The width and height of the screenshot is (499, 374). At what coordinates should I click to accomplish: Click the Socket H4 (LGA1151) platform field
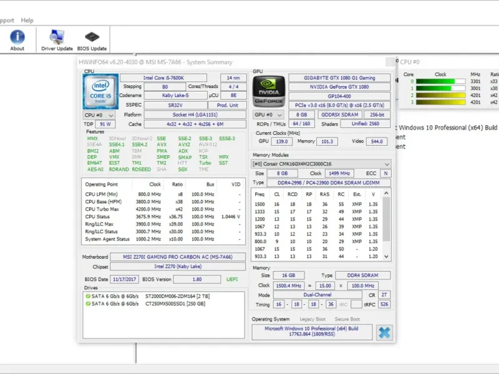(195, 115)
